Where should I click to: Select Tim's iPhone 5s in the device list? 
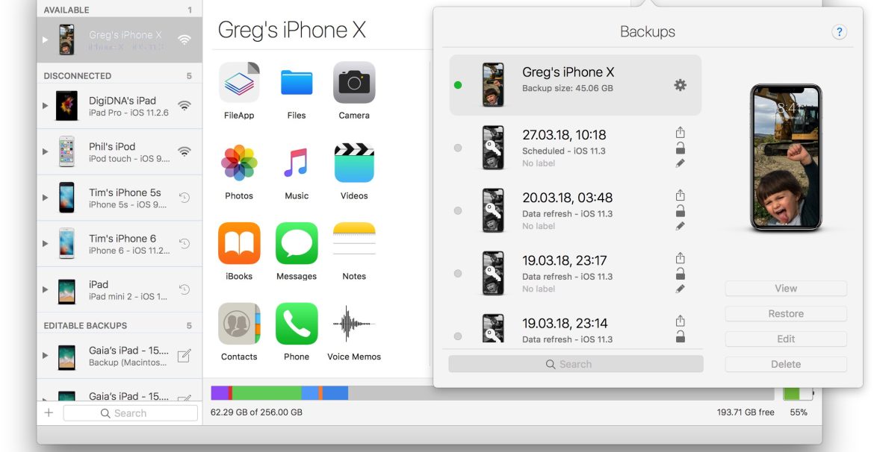120,198
